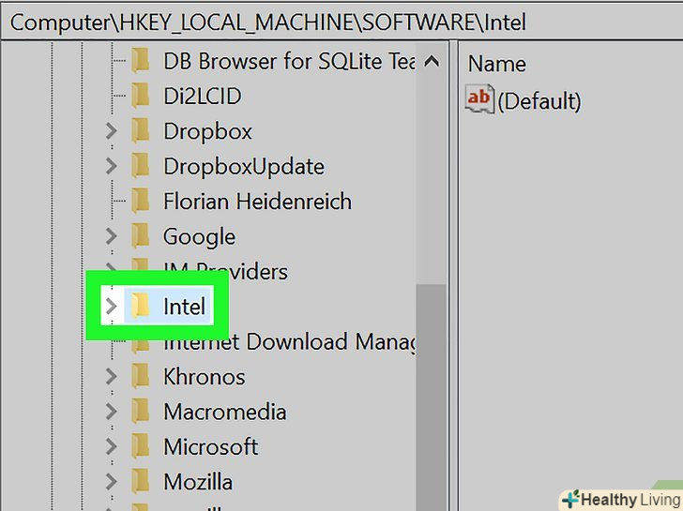Select the Google key label

[199, 237]
